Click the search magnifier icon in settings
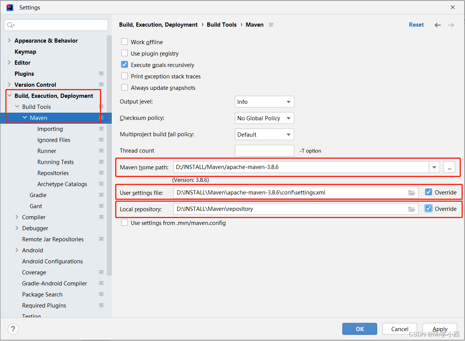 pos(10,25)
